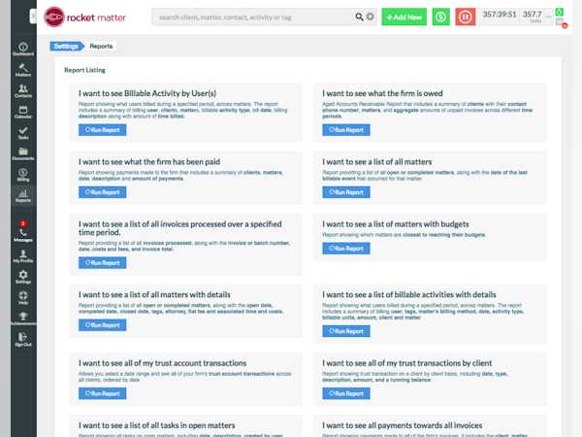
Task: Click the timer ellipsis options
Action: click(x=549, y=17)
